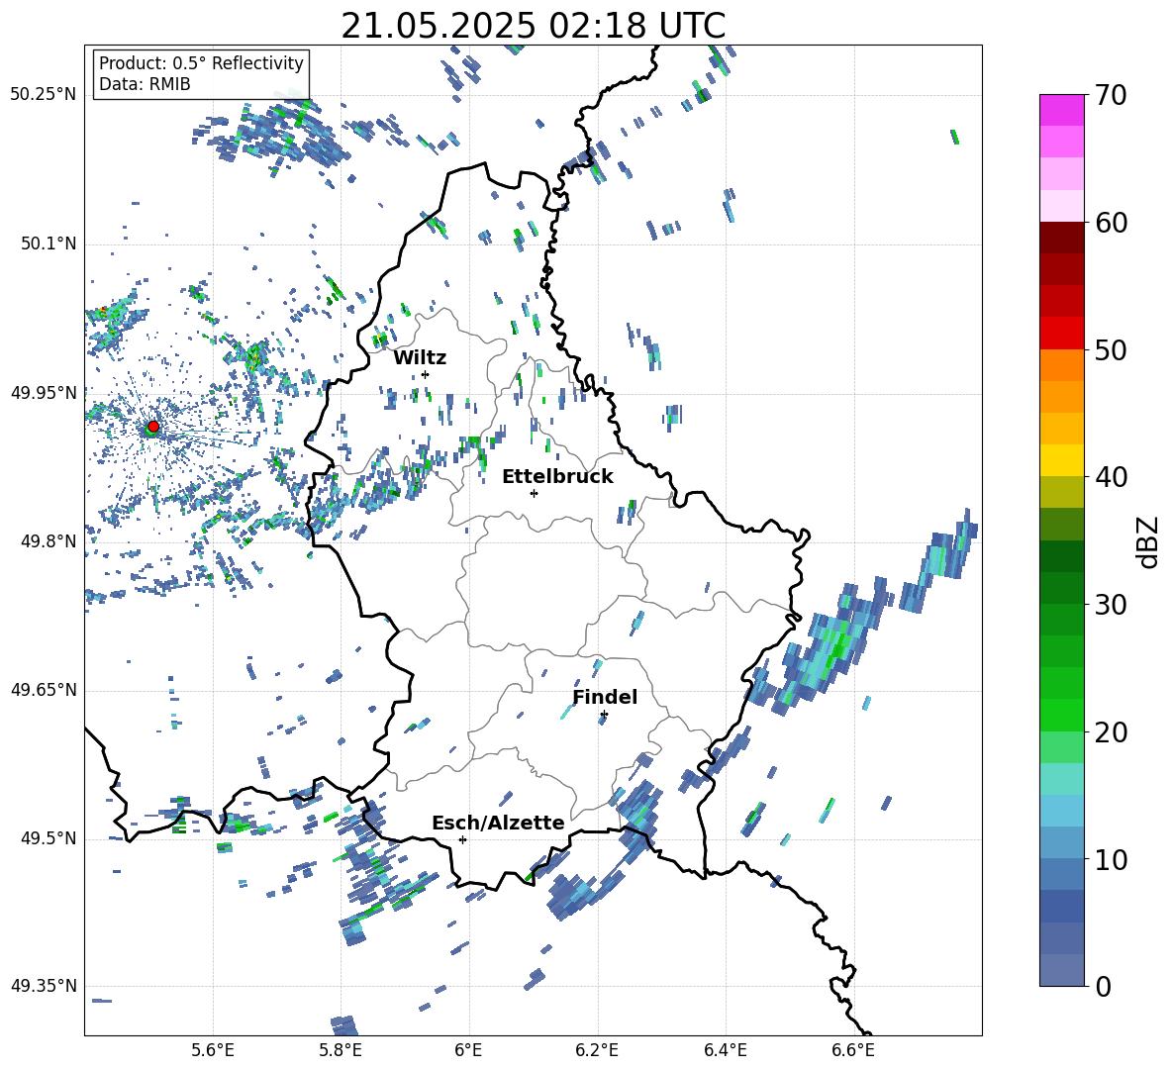Click the 5.8°E longitude label
This screenshot has height=1070, width=1172.
pyautogui.click(x=341, y=1050)
